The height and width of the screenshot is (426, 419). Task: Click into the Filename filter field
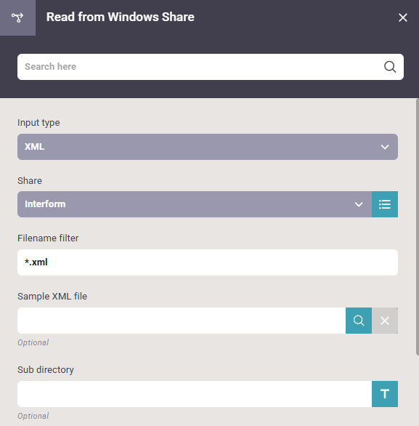pyautogui.click(x=208, y=262)
